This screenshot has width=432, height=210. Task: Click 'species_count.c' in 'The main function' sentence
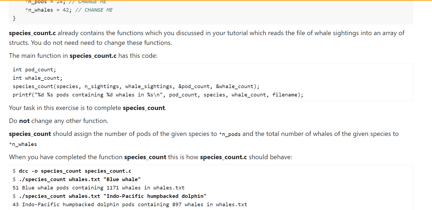point(93,56)
